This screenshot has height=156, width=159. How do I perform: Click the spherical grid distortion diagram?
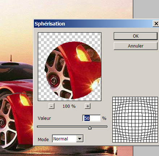[x=135, y=120]
